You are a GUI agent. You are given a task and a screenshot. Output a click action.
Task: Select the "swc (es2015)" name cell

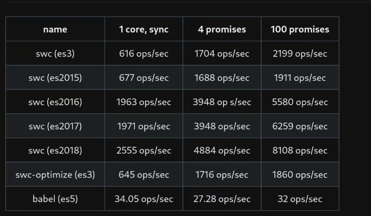(x=55, y=78)
